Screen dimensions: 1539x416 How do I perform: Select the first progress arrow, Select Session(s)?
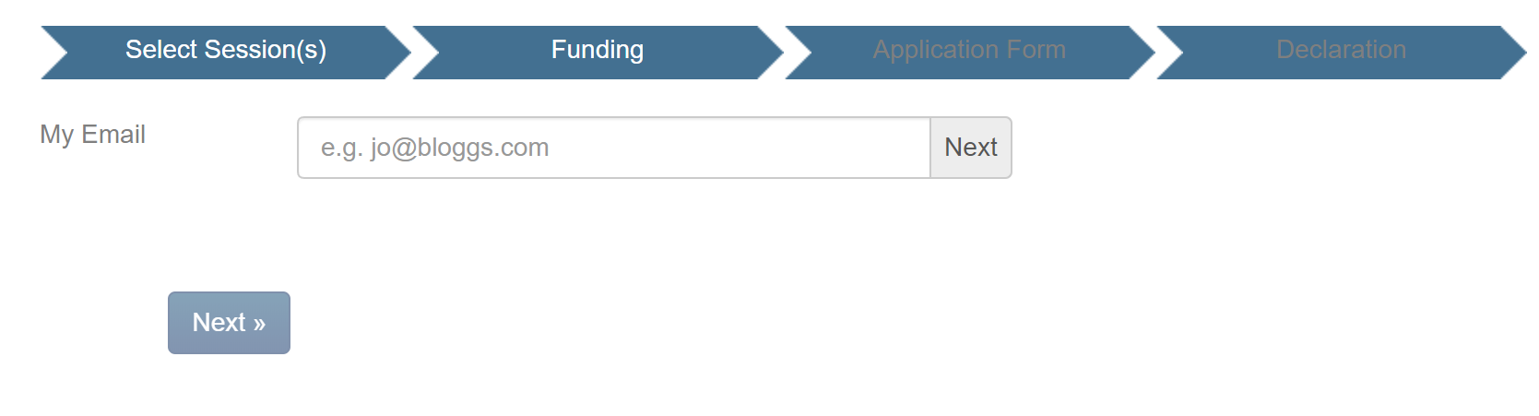click(226, 51)
